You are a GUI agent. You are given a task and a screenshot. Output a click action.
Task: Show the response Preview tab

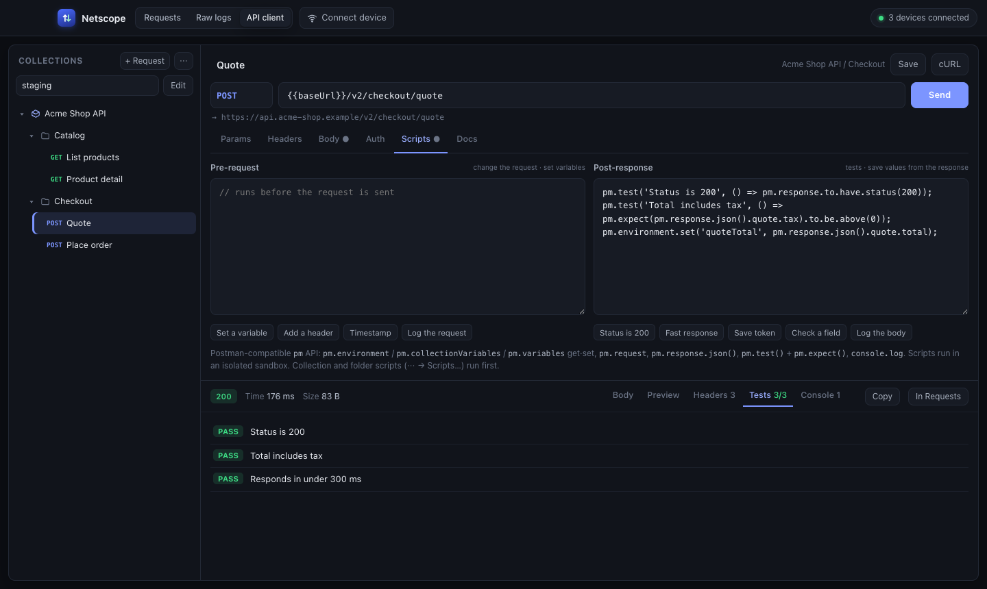[x=663, y=395]
